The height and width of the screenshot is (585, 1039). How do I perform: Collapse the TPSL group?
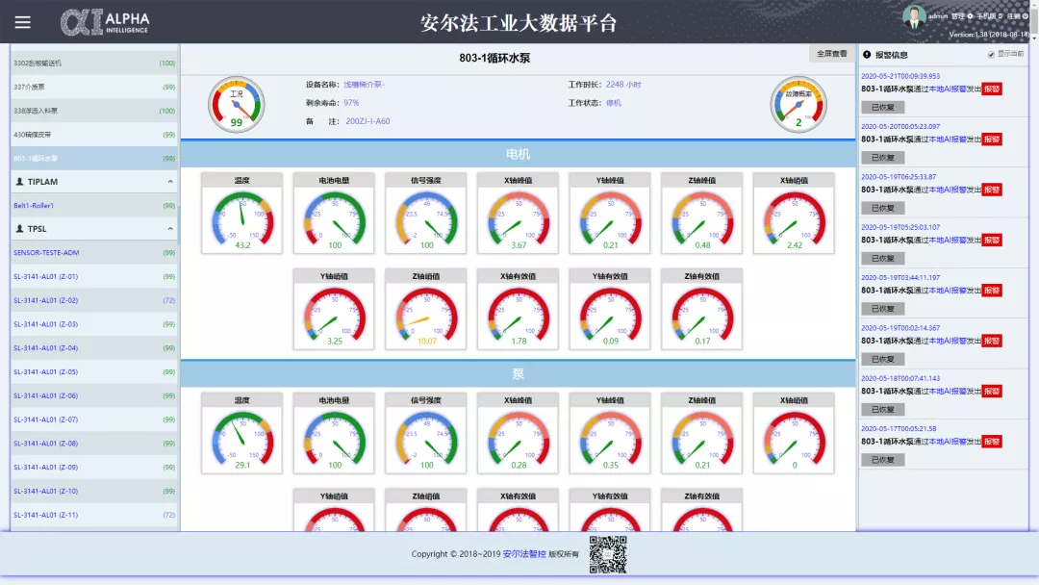pyautogui.click(x=170, y=229)
